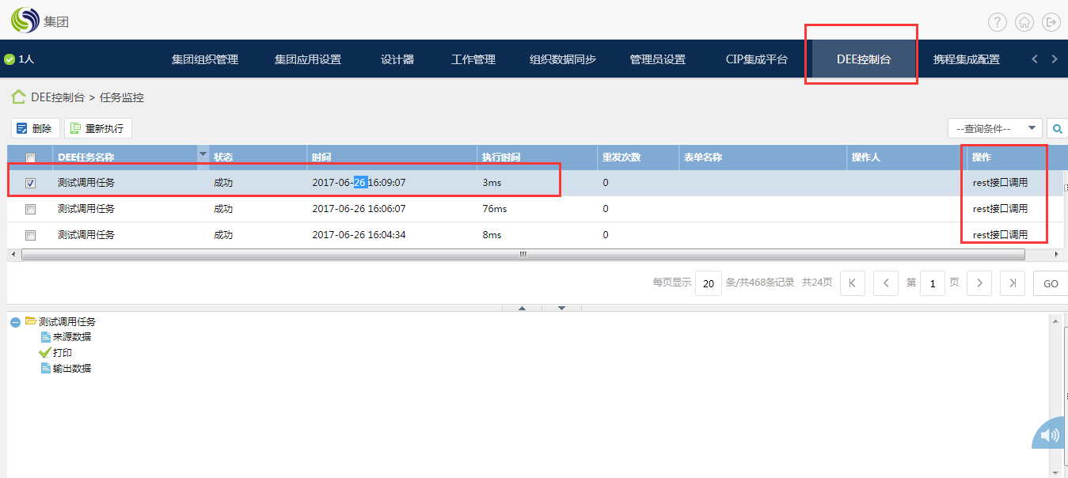The height and width of the screenshot is (478, 1068).
Task: Toggle header select-all checkbox
Action: 30,157
